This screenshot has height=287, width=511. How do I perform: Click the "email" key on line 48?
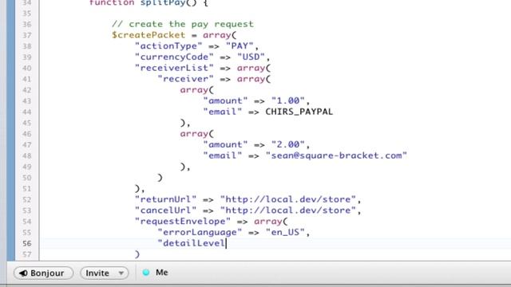[x=222, y=155]
